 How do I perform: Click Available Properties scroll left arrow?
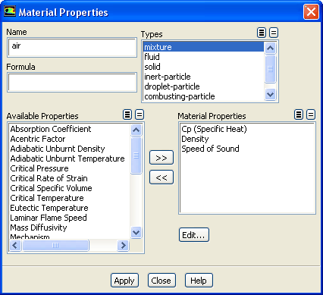pyautogui.click(x=15, y=245)
